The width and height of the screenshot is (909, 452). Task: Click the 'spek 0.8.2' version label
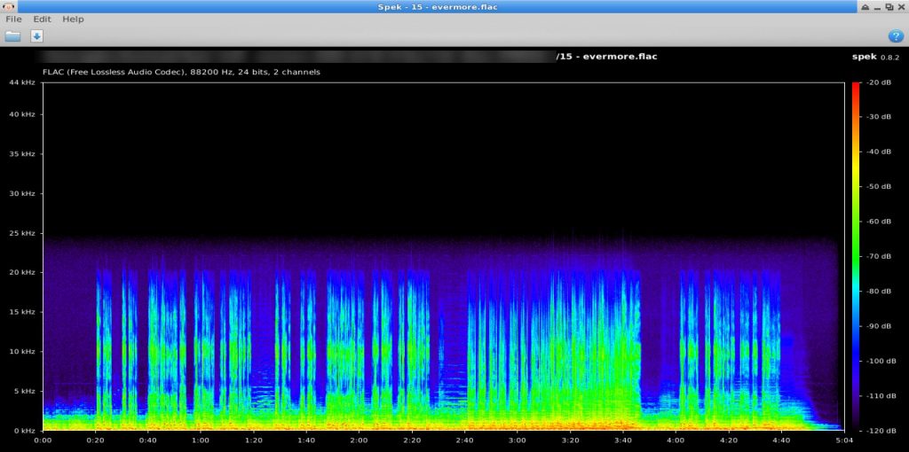[875, 57]
